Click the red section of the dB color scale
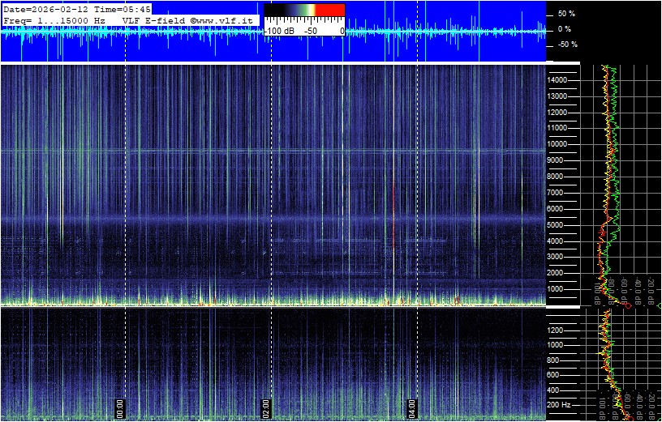662x422 pixels. point(330,10)
